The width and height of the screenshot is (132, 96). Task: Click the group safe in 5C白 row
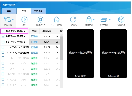24,64
